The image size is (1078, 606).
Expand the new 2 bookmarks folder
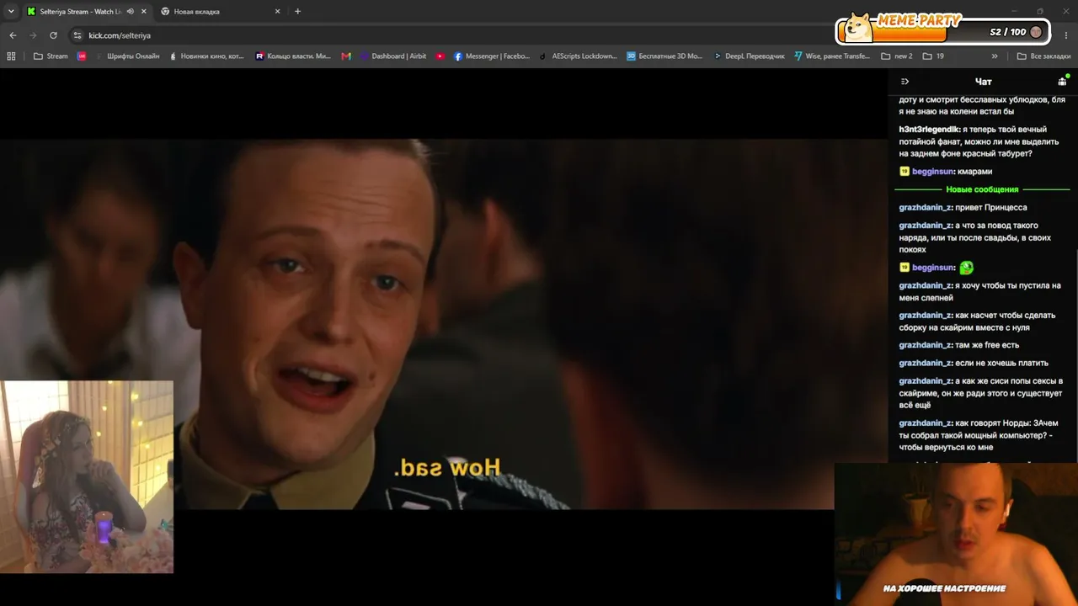[897, 56]
